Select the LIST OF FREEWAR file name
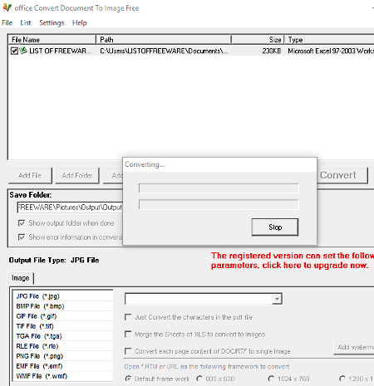The height and width of the screenshot is (386, 374). tap(61, 51)
